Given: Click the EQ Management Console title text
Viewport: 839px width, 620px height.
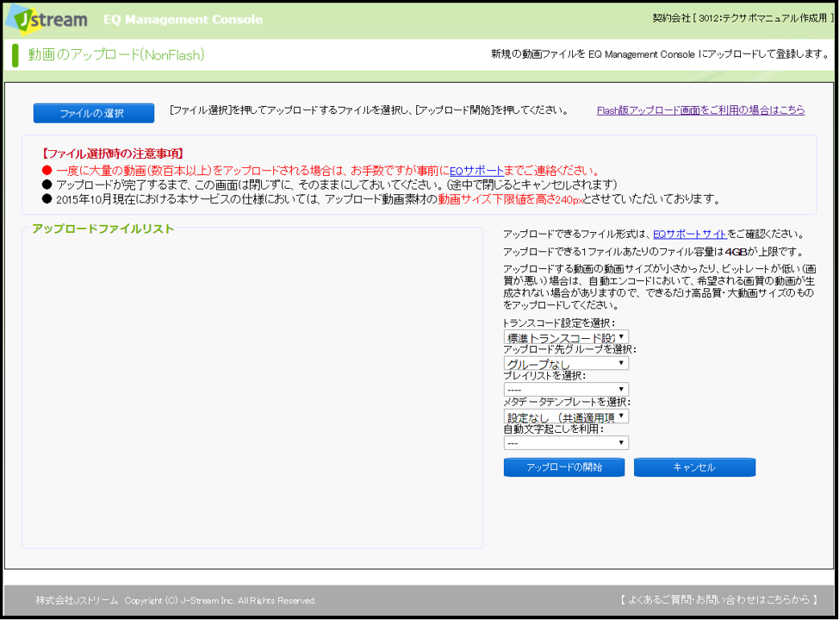Looking at the screenshot, I should click(x=183, y=20).
